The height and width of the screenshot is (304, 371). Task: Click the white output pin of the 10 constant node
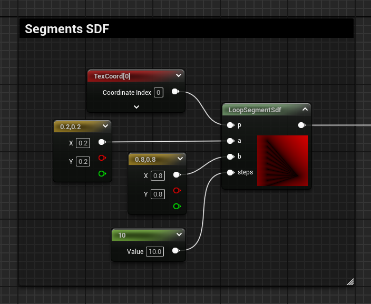point(176,251)
